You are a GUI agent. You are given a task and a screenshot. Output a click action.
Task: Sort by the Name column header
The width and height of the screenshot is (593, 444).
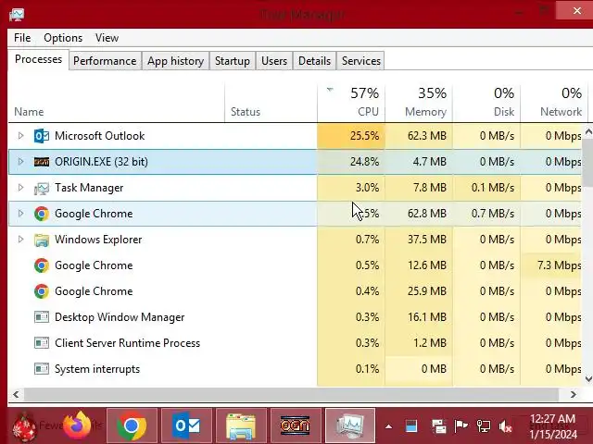(x=116, y=103)
